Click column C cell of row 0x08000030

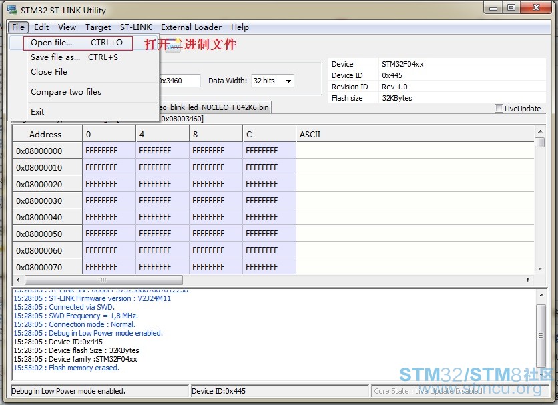pos(269,201)
